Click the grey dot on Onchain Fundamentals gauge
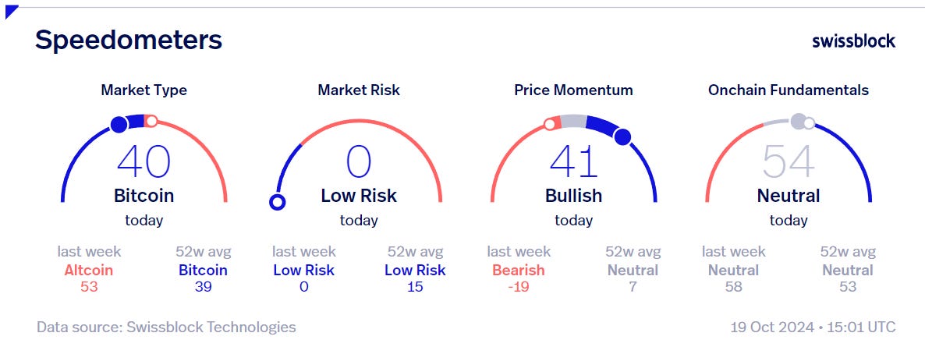The width and height of the screenshot is (925, 347). 798,122
